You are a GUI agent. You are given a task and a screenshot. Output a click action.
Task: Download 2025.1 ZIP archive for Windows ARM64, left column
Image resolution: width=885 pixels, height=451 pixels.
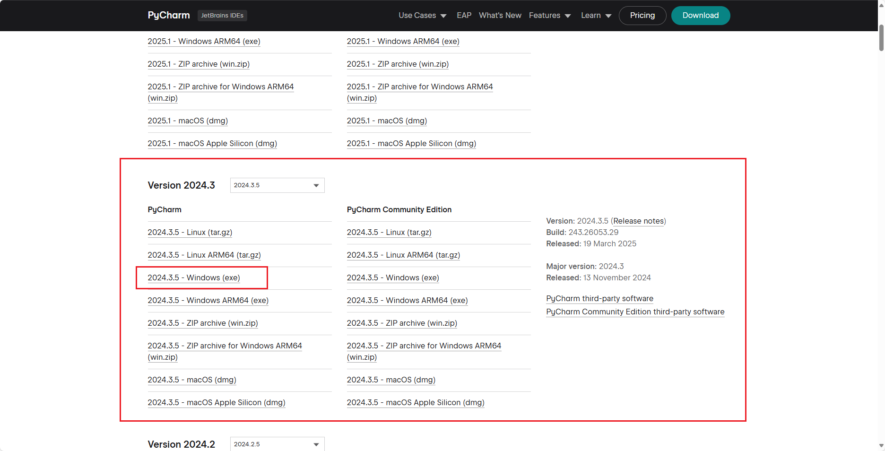click(221, 92)
